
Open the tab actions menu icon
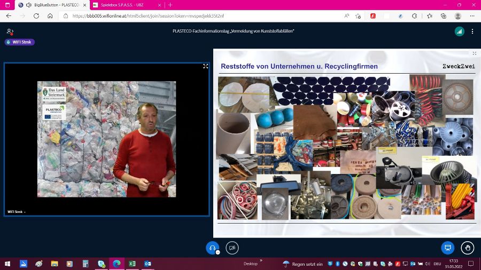[7, 5]
